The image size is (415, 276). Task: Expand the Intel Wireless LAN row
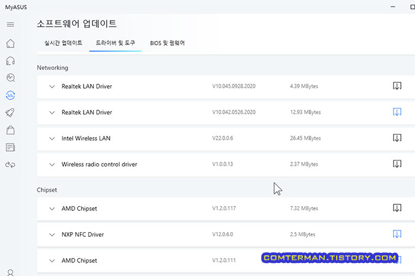[52, 138]
